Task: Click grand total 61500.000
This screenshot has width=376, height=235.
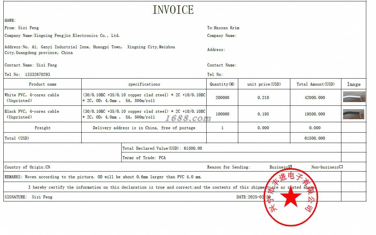Action: pyautogui.click(x=315, y=138)
